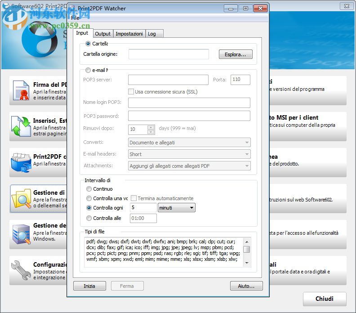Click the Aiuto... help button

[x=246, y=286]
